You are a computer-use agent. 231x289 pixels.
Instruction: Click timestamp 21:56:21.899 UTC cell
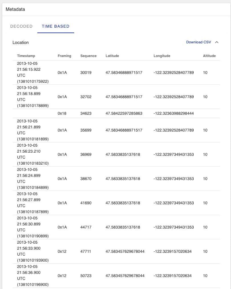coord(33,130)
